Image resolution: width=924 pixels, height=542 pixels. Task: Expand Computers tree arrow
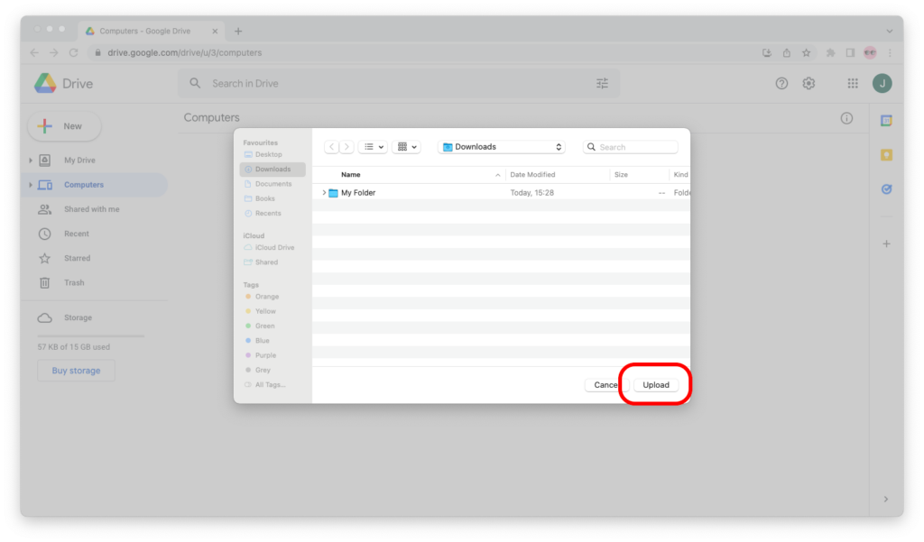click(x=31, y=185)
